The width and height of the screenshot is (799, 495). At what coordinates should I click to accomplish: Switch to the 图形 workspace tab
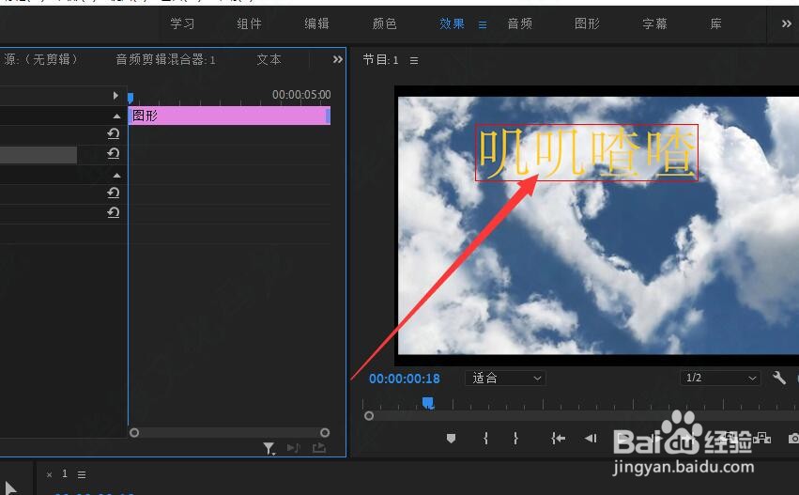point(587,24)
